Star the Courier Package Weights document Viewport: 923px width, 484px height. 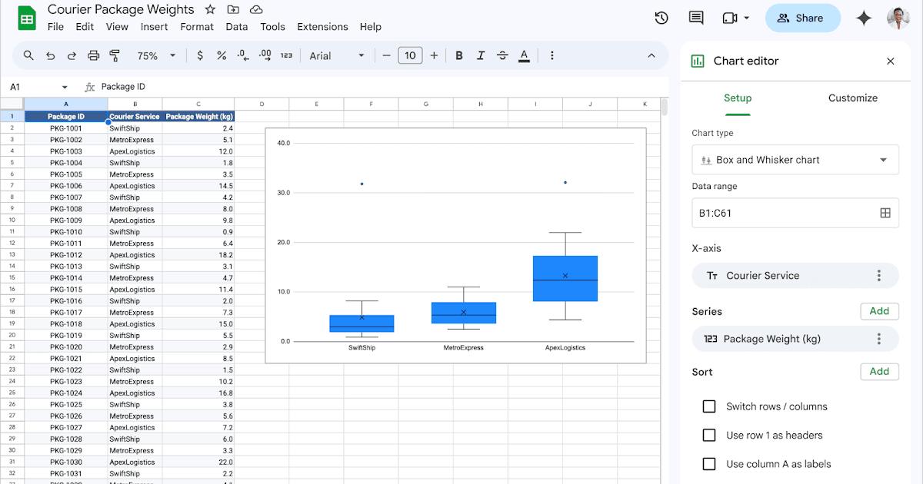tap(210, 9)
